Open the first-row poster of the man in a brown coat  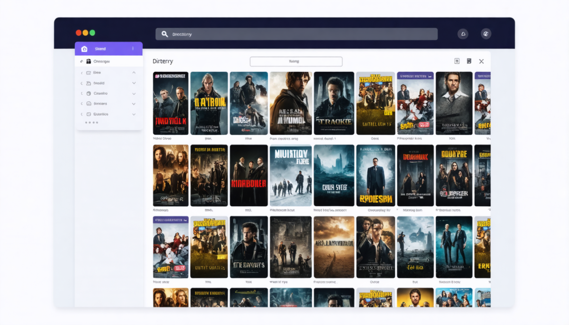(291, 103)
